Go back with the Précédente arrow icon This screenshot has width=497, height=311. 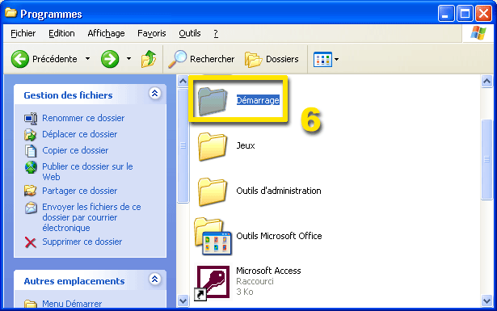tap(20, 59)
